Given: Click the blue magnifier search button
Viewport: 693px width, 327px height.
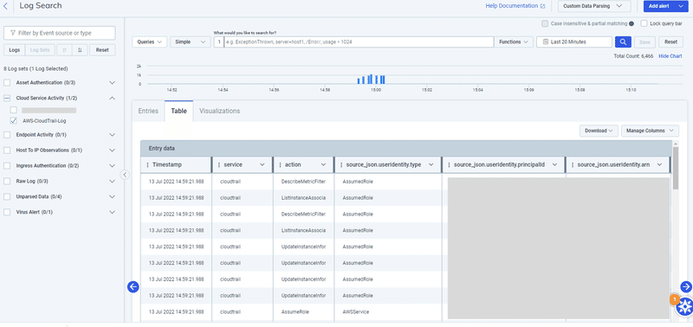Looking at the screenshot, I should [623, 42].
